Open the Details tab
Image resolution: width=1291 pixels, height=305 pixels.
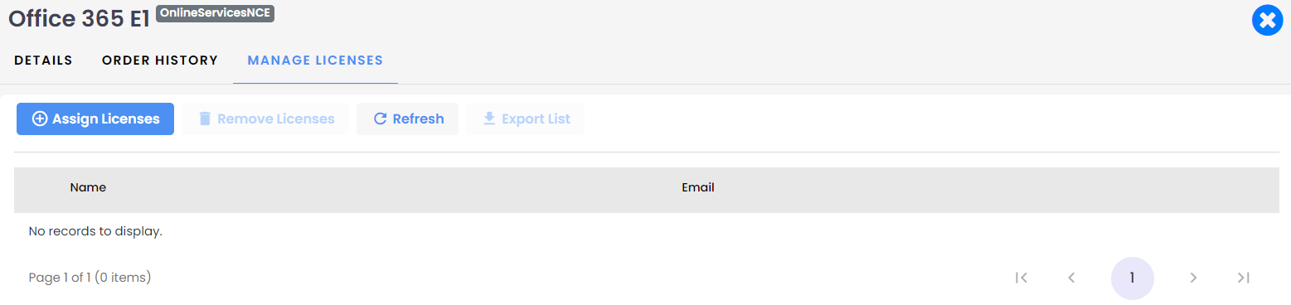(43, 61)
